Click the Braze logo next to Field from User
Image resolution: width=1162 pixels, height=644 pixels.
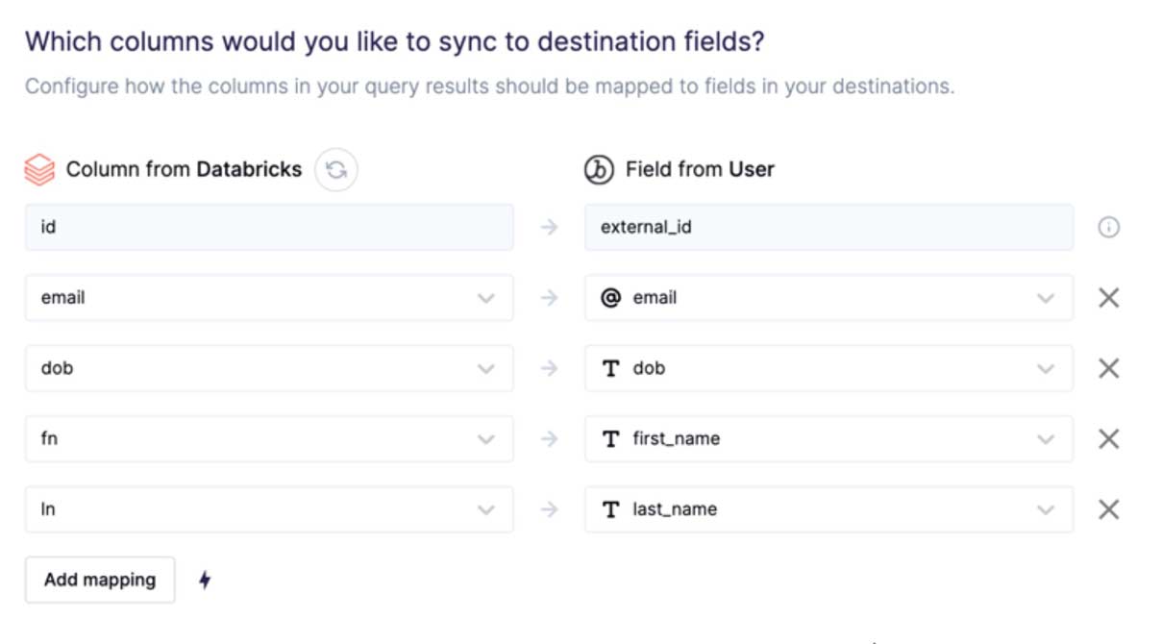pyautogui.click(x=599, y=170)
